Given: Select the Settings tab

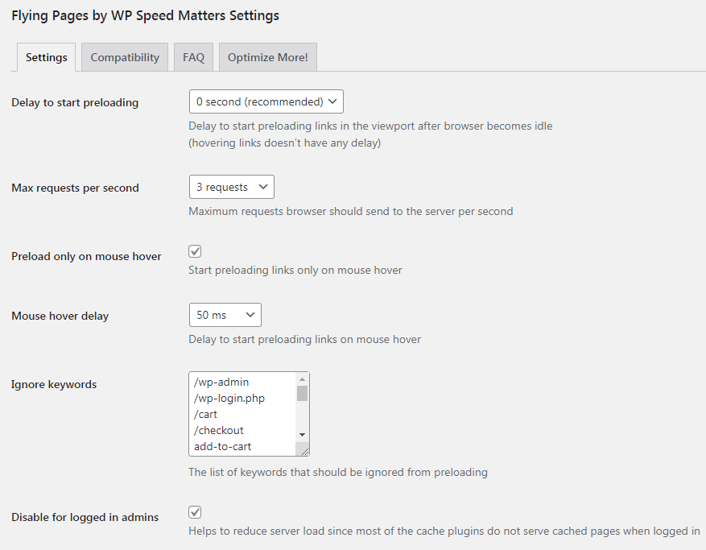Looking at the screenshot, I should 46,57.
